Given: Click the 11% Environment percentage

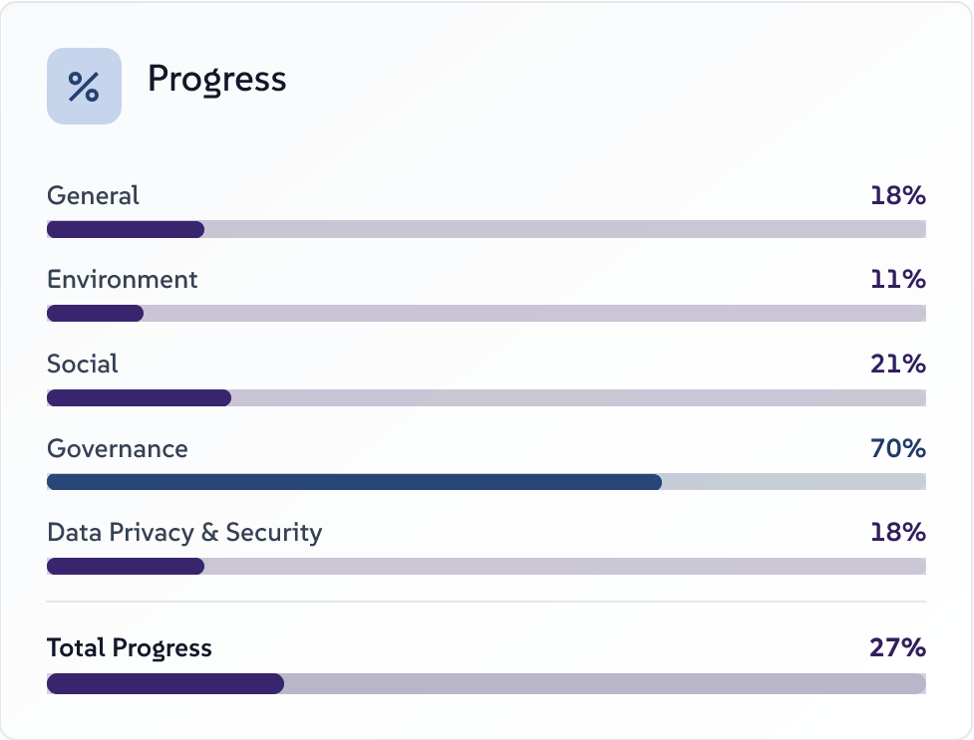Looking at the screenshot, I should tap(898, 280).
